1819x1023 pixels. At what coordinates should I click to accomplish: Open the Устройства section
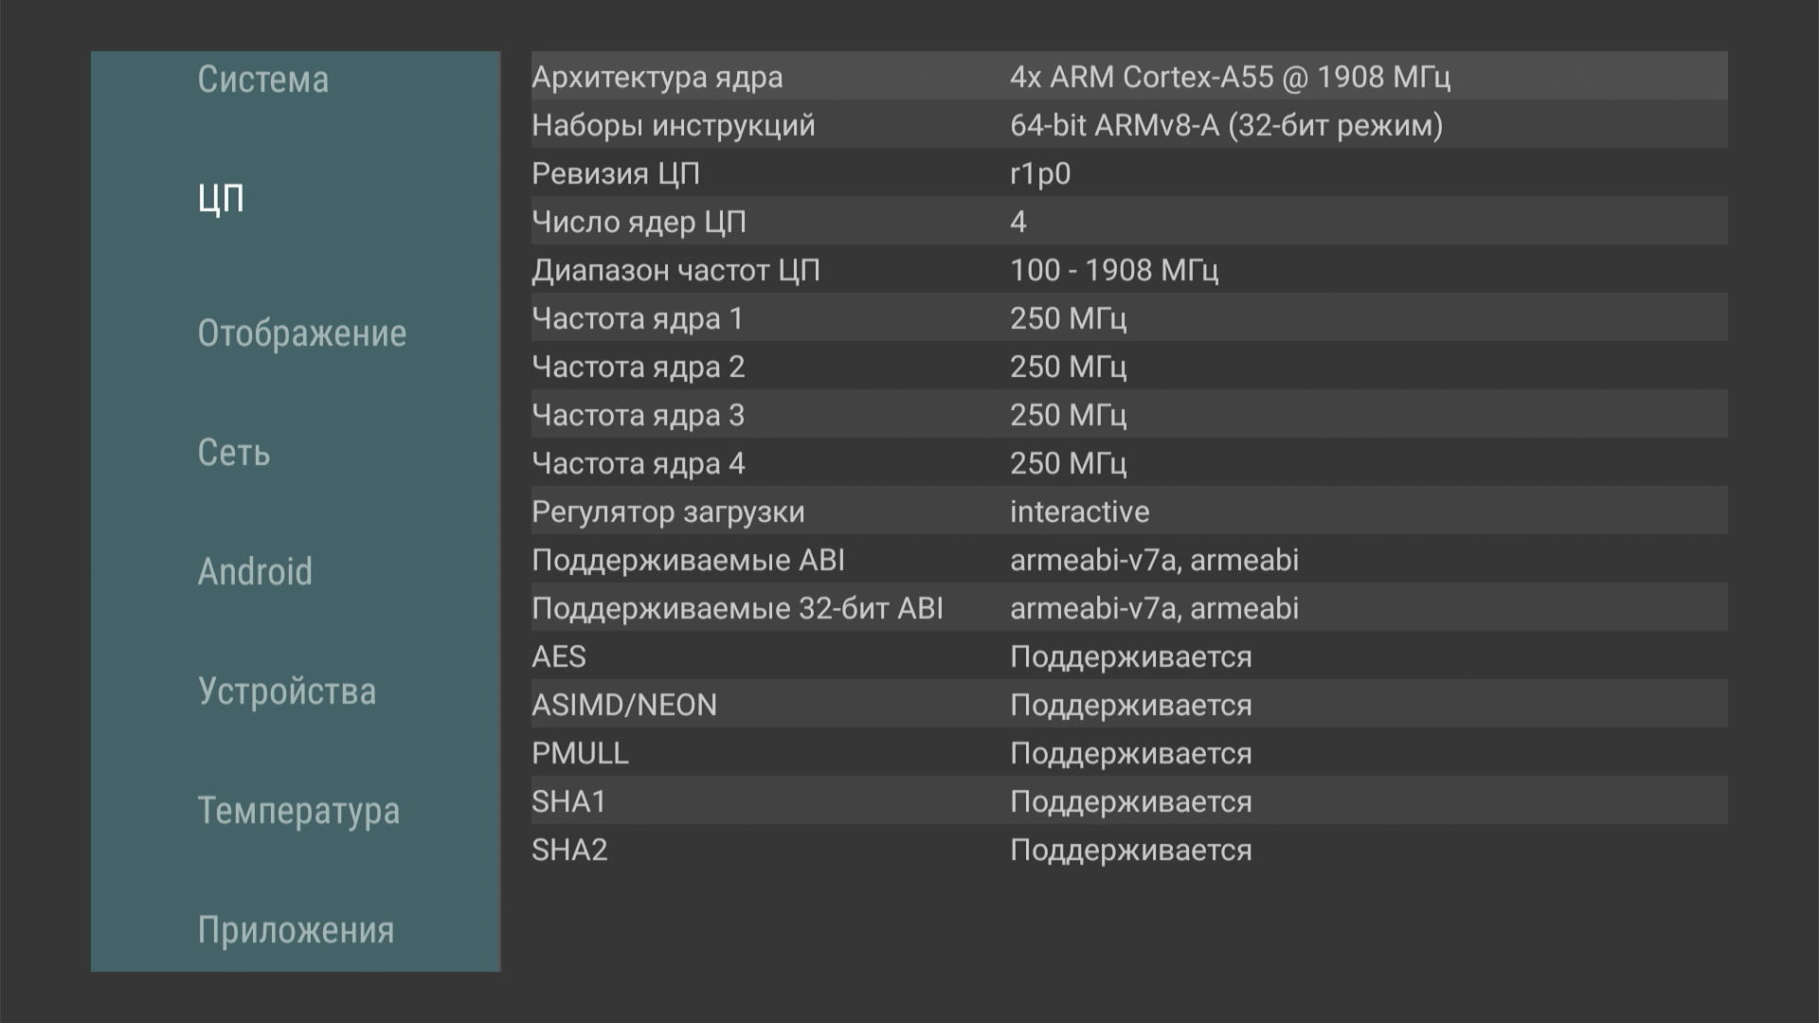coord(286,691)
